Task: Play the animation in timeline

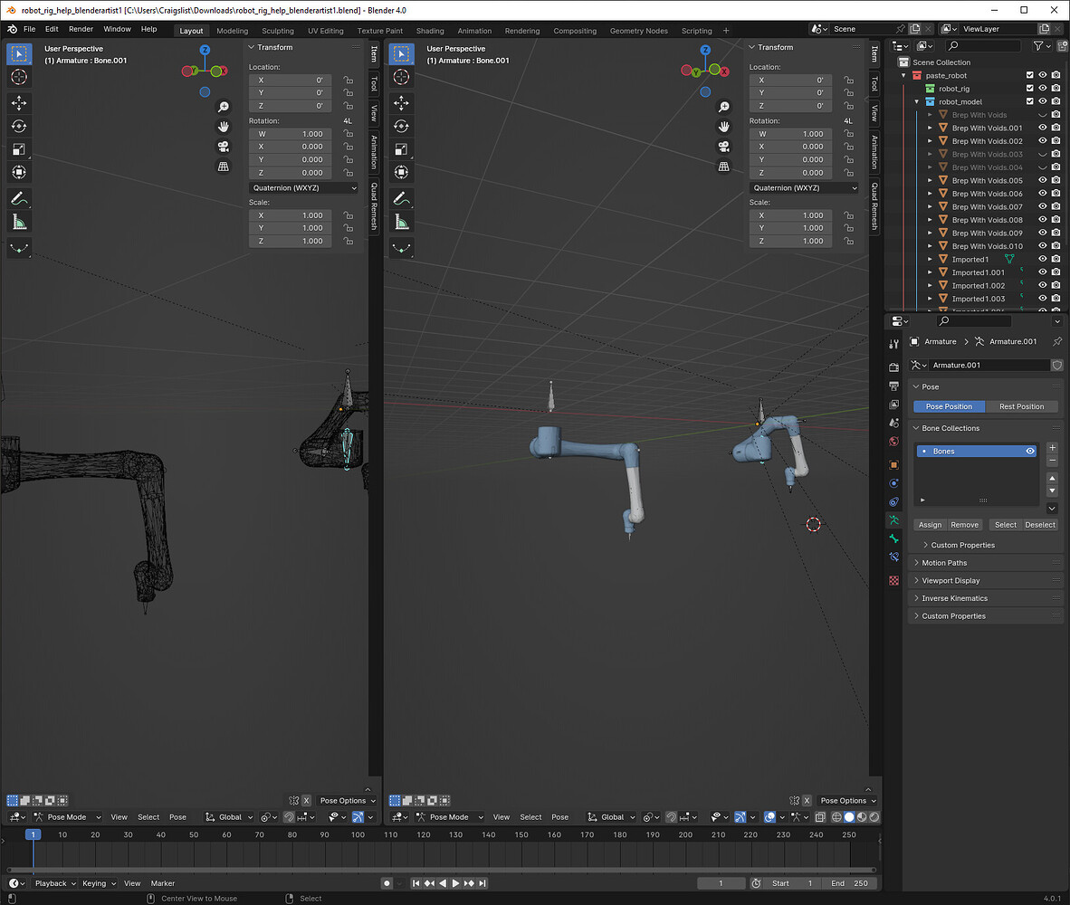Action: click(456, 883)
